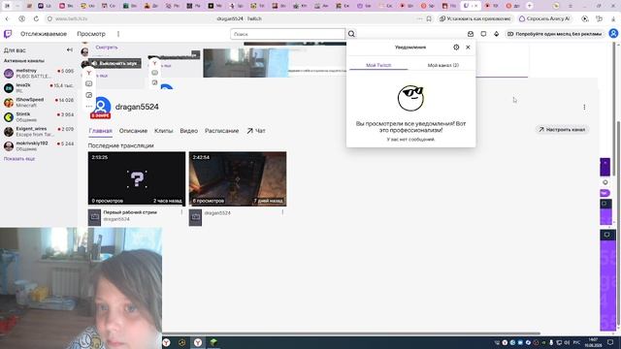
Task: Open the Exigent_wires channel in sidebar
Action: point(39,132)
